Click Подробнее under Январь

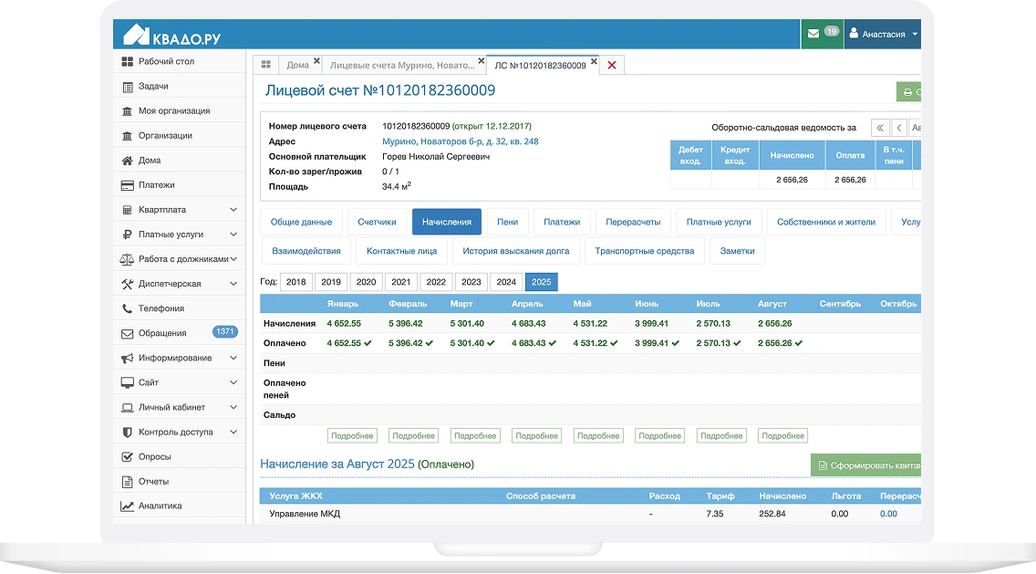tap(350, 436)
